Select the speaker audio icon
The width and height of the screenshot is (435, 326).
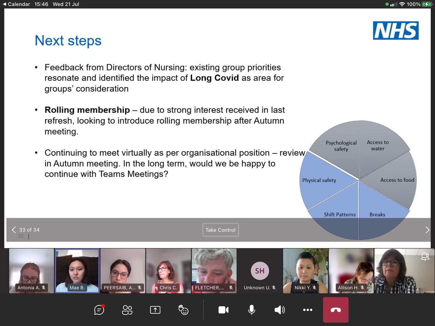(279, 310)
